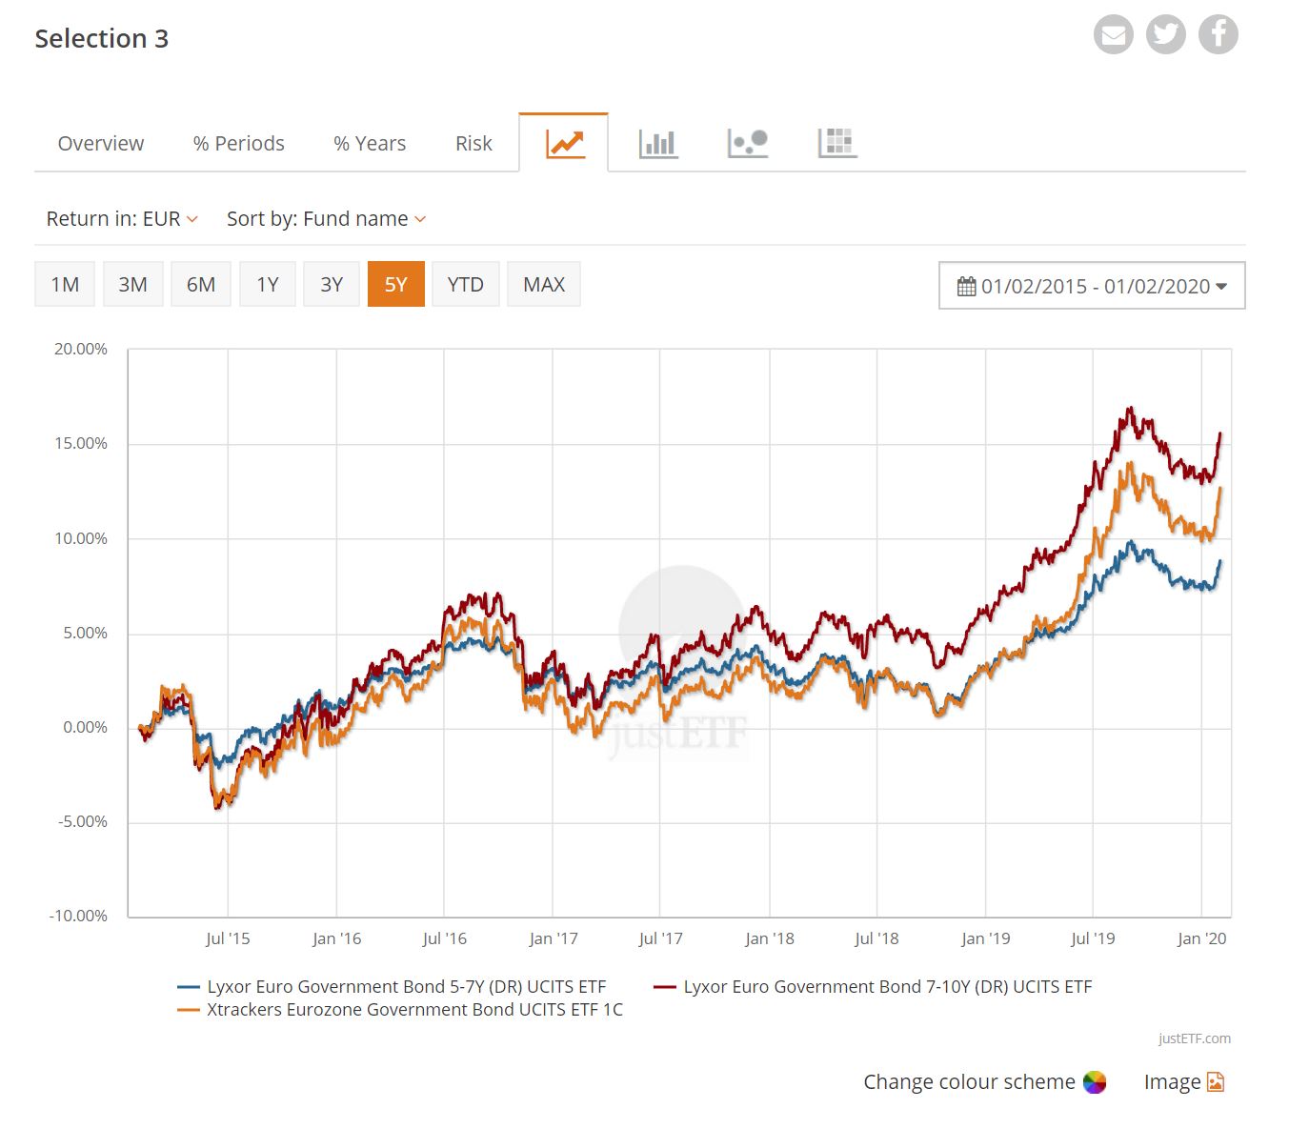Click the 5.00% axis label

click(86, 633)
